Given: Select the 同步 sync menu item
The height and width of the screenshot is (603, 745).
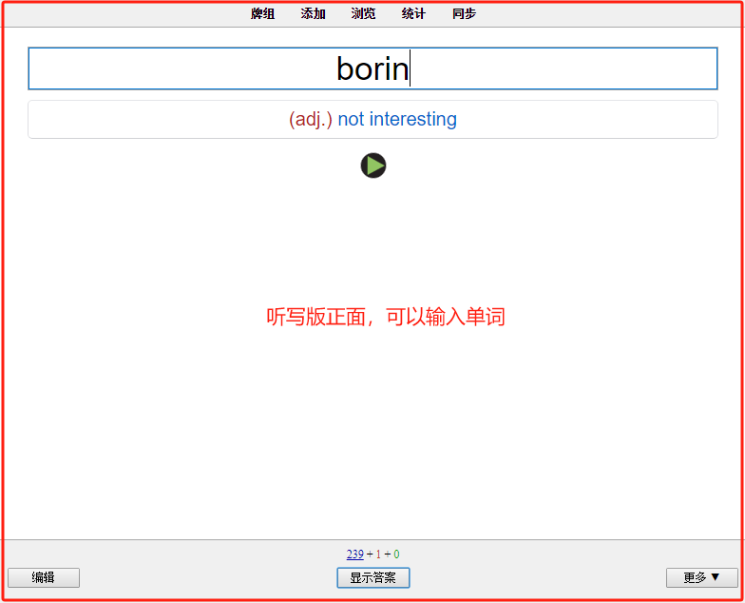Looking at the screenshot, I should pyautogui.click(x=464, y=13).
